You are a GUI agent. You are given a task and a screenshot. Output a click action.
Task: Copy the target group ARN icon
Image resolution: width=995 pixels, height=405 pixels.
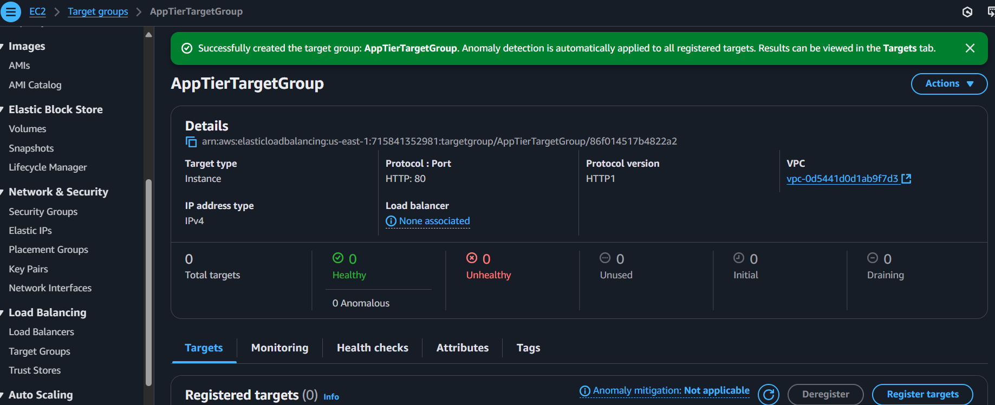(x=191, y=142)
